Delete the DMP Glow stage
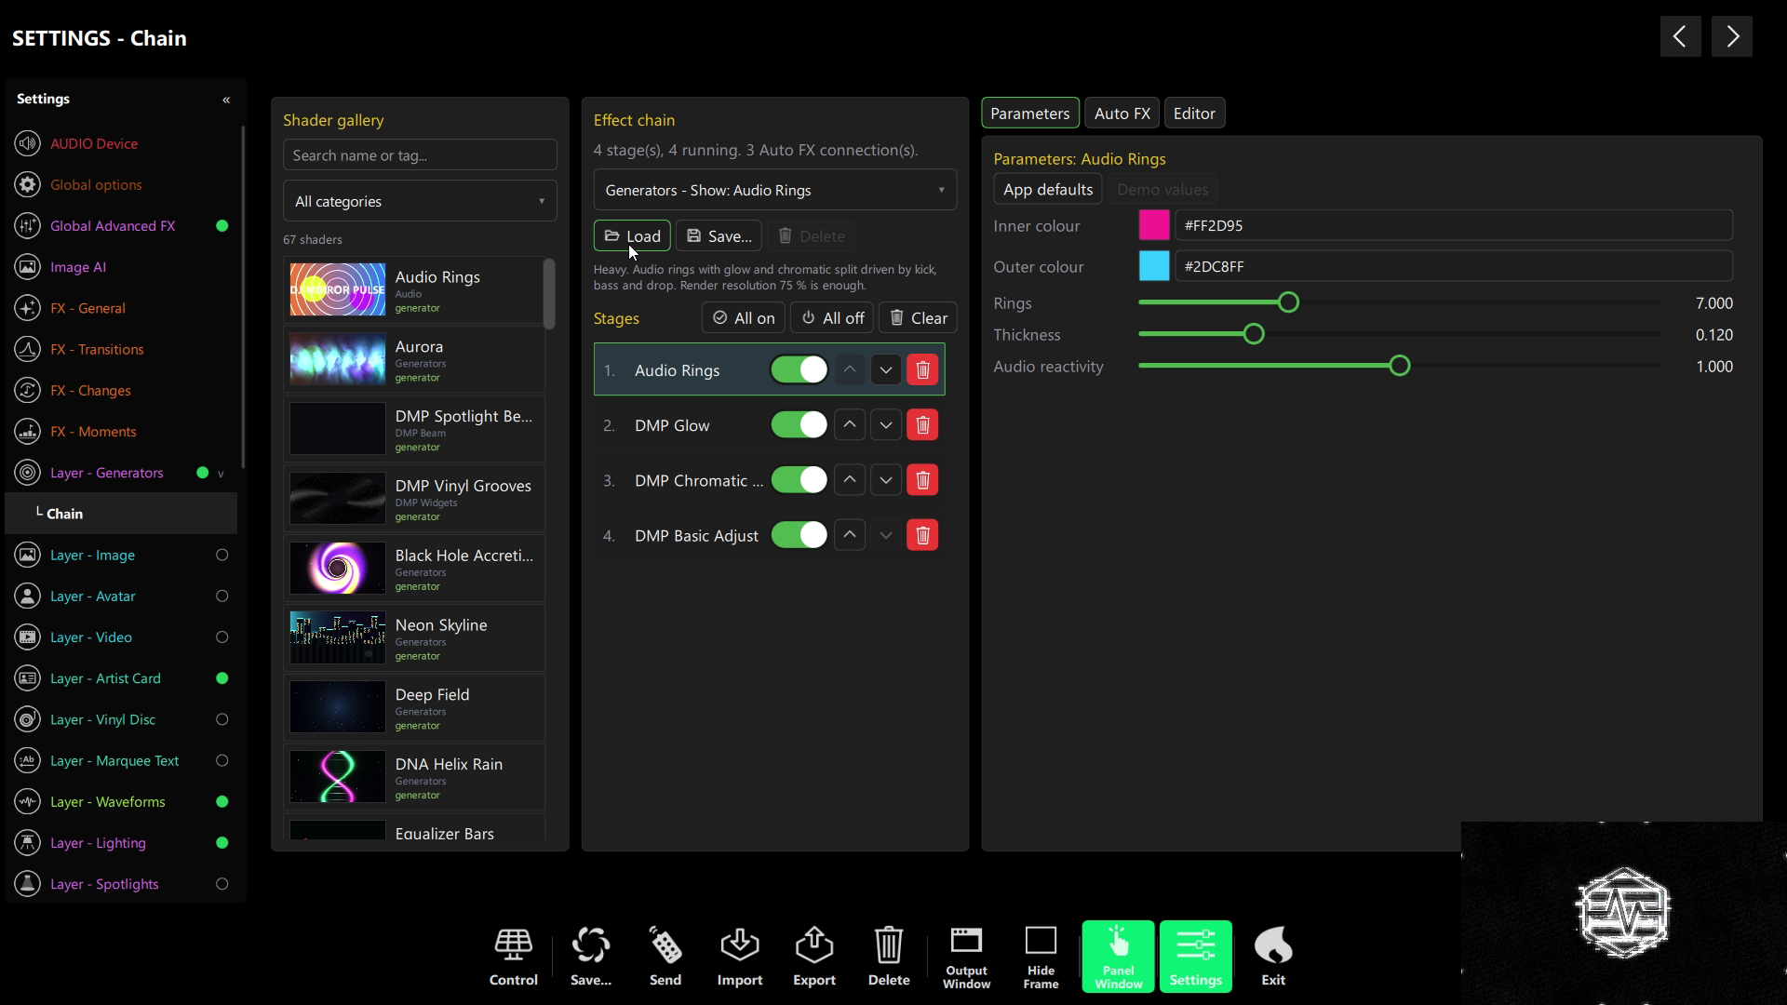 [922, 425]
